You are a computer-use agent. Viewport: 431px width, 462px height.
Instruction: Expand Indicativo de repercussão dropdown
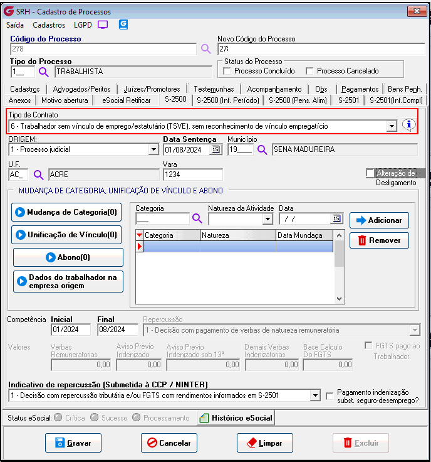[x=315, y=395]
